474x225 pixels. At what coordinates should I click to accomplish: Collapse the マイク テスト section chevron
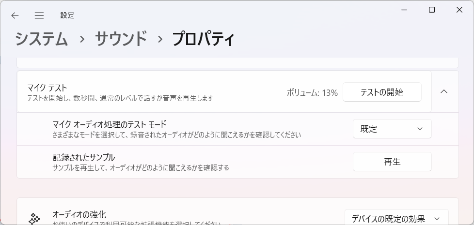click(444, 91)
